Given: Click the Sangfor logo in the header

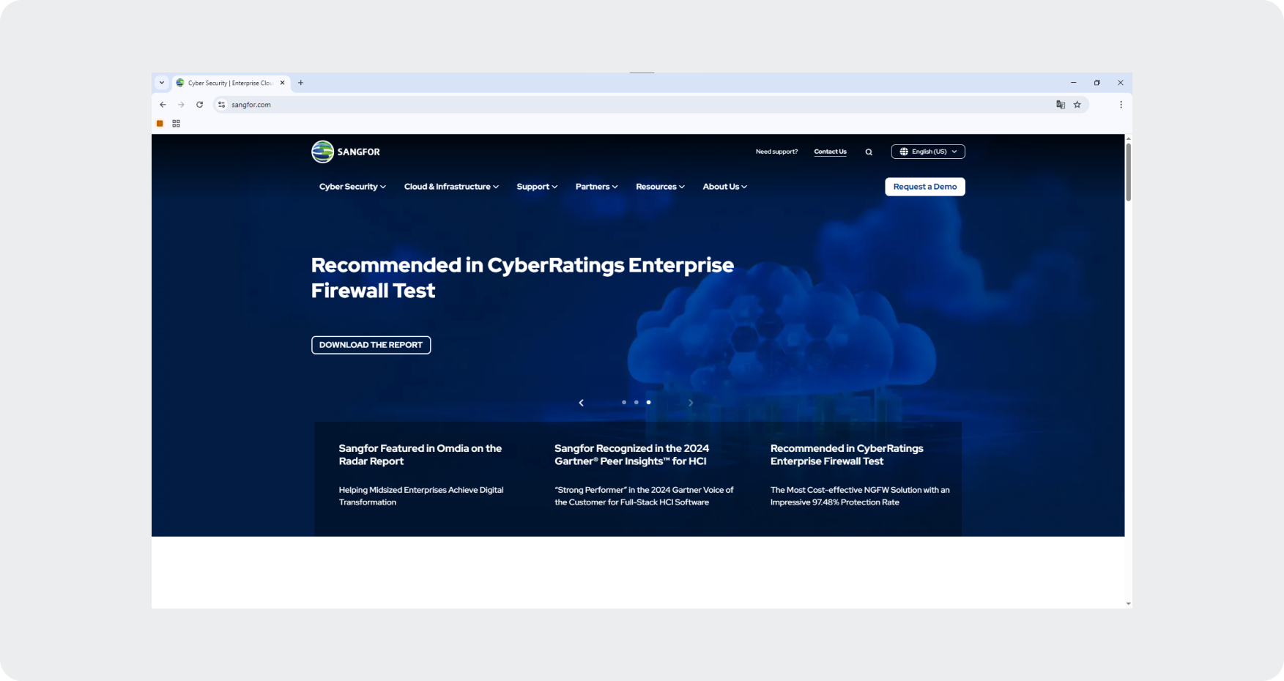Looking at the screenshot, I should [x=346, y=152].
